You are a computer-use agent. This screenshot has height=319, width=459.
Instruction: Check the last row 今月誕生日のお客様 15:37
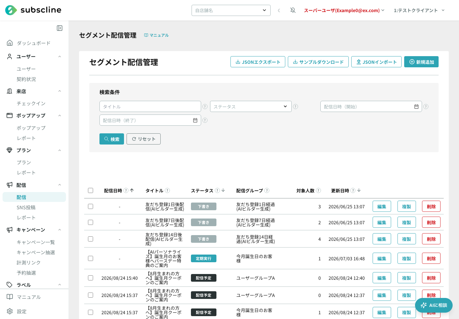(x=91, y=312)
